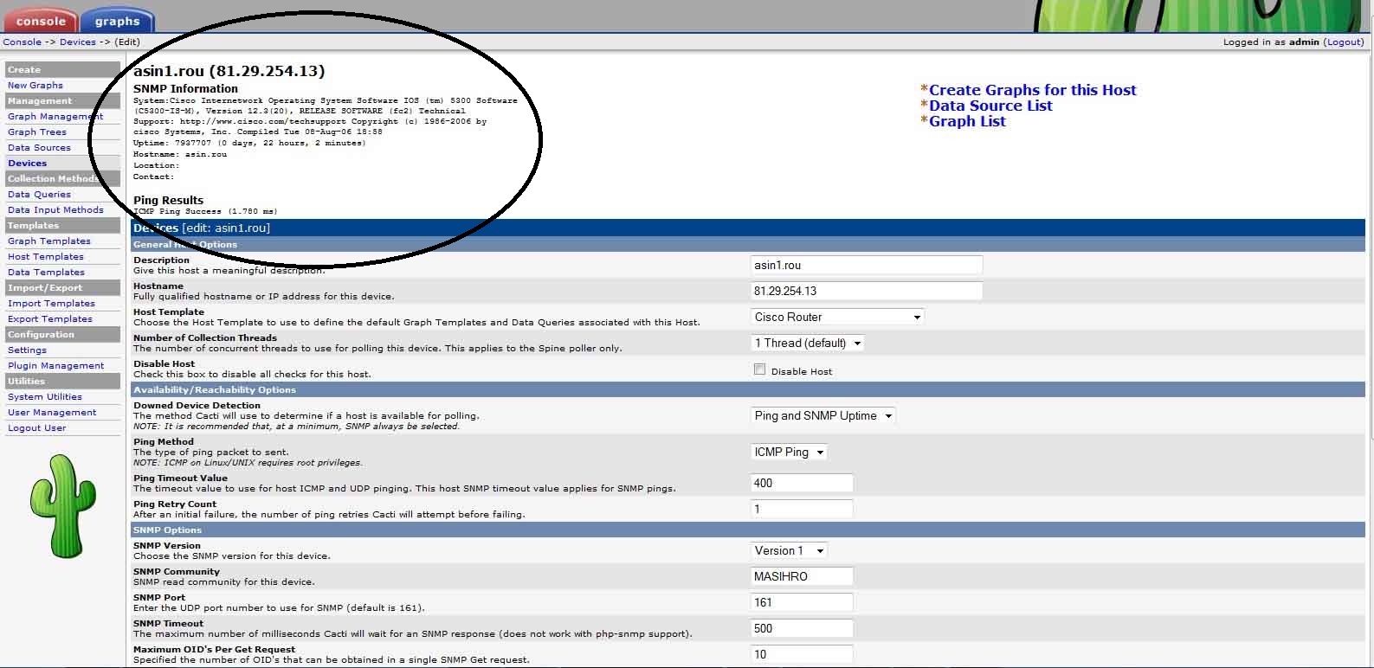Open User Management in sidebar
1374x668 pixels.
[x=52, y=413]
